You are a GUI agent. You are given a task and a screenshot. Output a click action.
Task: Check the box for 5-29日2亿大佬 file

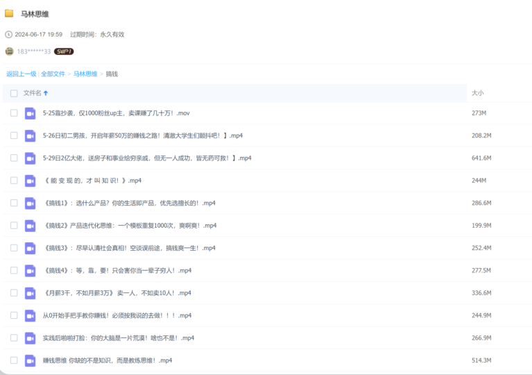point(14,158)
